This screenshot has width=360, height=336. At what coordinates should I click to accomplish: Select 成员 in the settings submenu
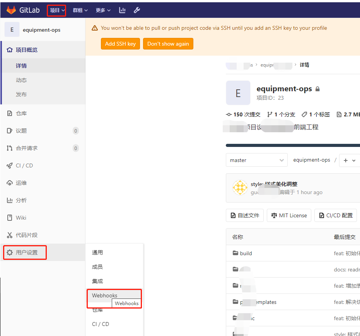coord(97,267)
